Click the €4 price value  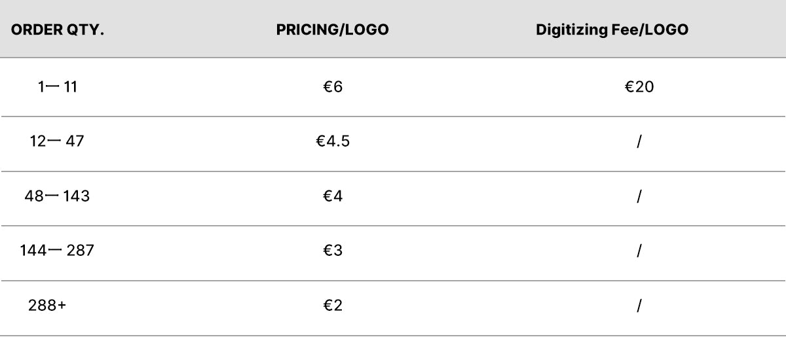click(x=332, y=196)
